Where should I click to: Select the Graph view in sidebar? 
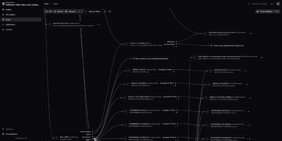[21, 20]
